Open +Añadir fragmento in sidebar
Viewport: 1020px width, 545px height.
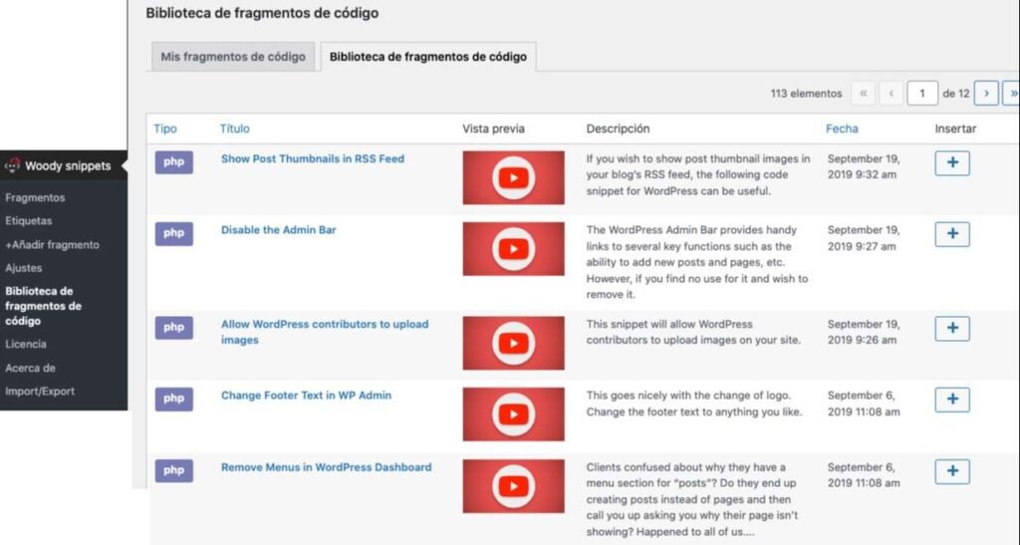[52, 245]
